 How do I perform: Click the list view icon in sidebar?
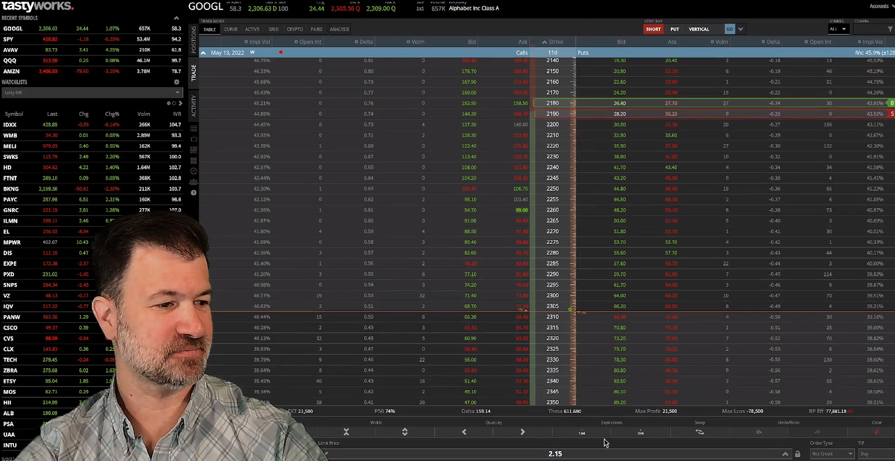pyautogui.click(x=194, y=129)
